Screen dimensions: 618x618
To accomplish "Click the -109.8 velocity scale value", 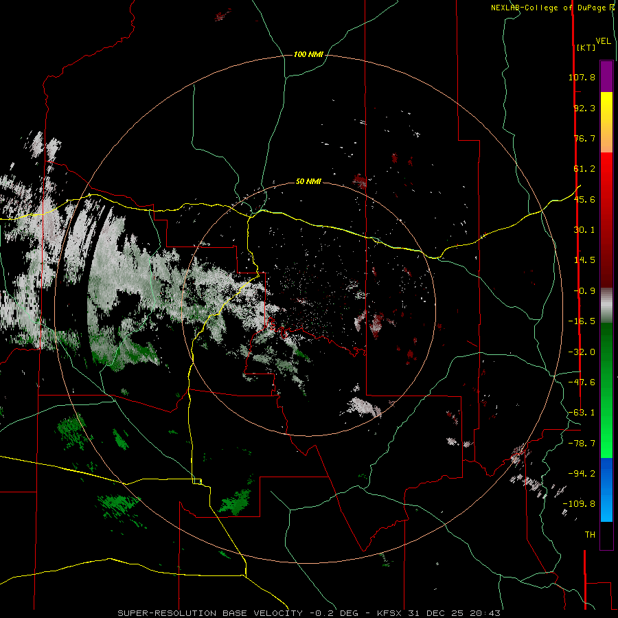I will 579,504.
